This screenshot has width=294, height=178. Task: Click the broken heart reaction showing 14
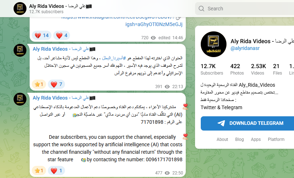(42, 35)
